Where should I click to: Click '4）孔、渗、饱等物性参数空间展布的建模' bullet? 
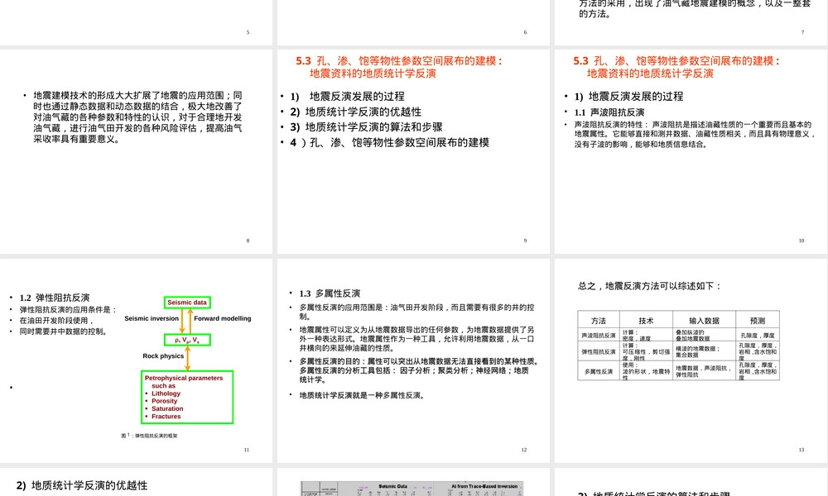[x=389, y=142]
